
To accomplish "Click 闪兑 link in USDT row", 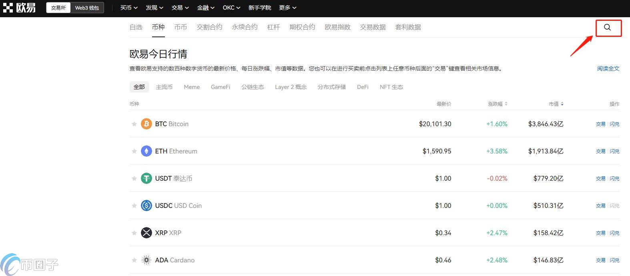I will tap(614, 179).
